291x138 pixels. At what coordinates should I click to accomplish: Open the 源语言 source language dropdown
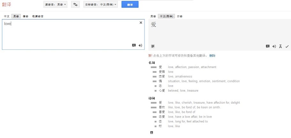pos(55,4)
